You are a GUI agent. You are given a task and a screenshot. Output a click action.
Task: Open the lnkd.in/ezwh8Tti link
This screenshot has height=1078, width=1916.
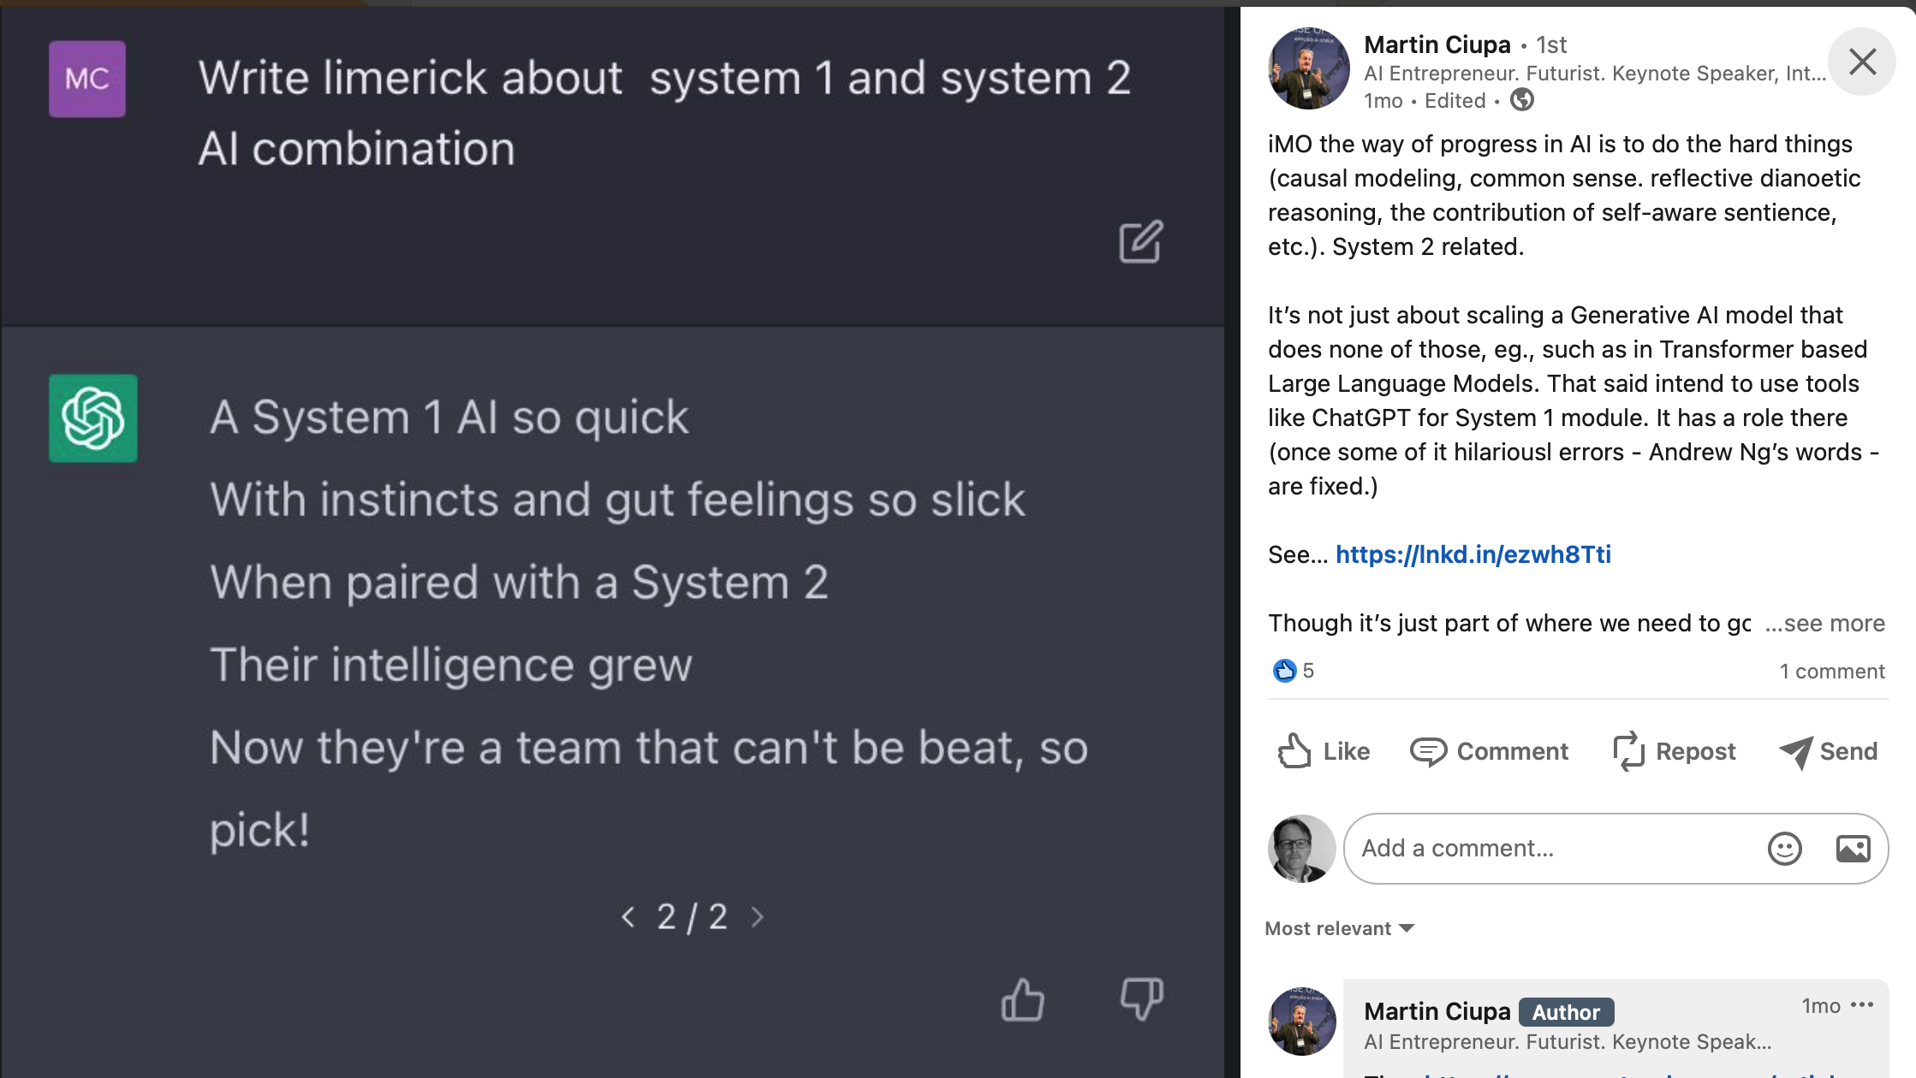pos(1473,554)
